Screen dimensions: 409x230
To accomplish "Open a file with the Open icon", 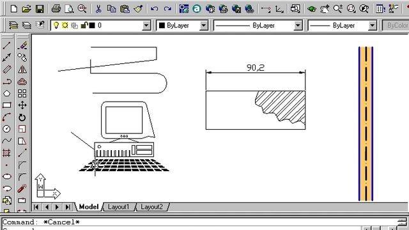I will pyautogui.click(x=26, y=9).
